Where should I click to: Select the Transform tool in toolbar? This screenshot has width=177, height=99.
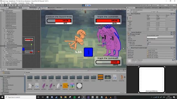pyautogui.click(x=17, y=5)
